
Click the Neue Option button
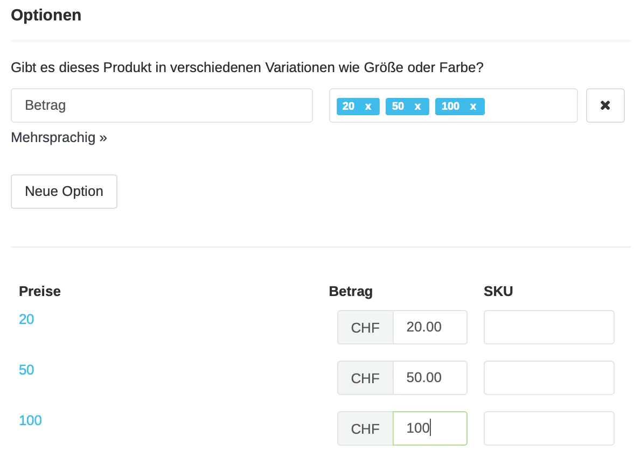click(x=64, y=192)
